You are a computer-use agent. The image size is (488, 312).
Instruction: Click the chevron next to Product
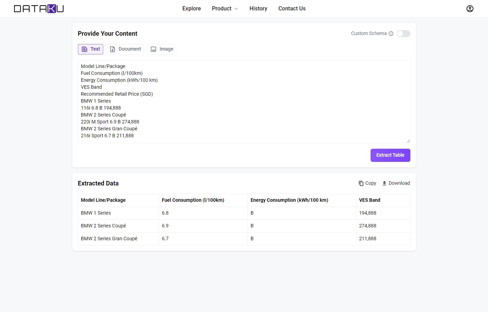pyautogui.click(x=236, y=9)
